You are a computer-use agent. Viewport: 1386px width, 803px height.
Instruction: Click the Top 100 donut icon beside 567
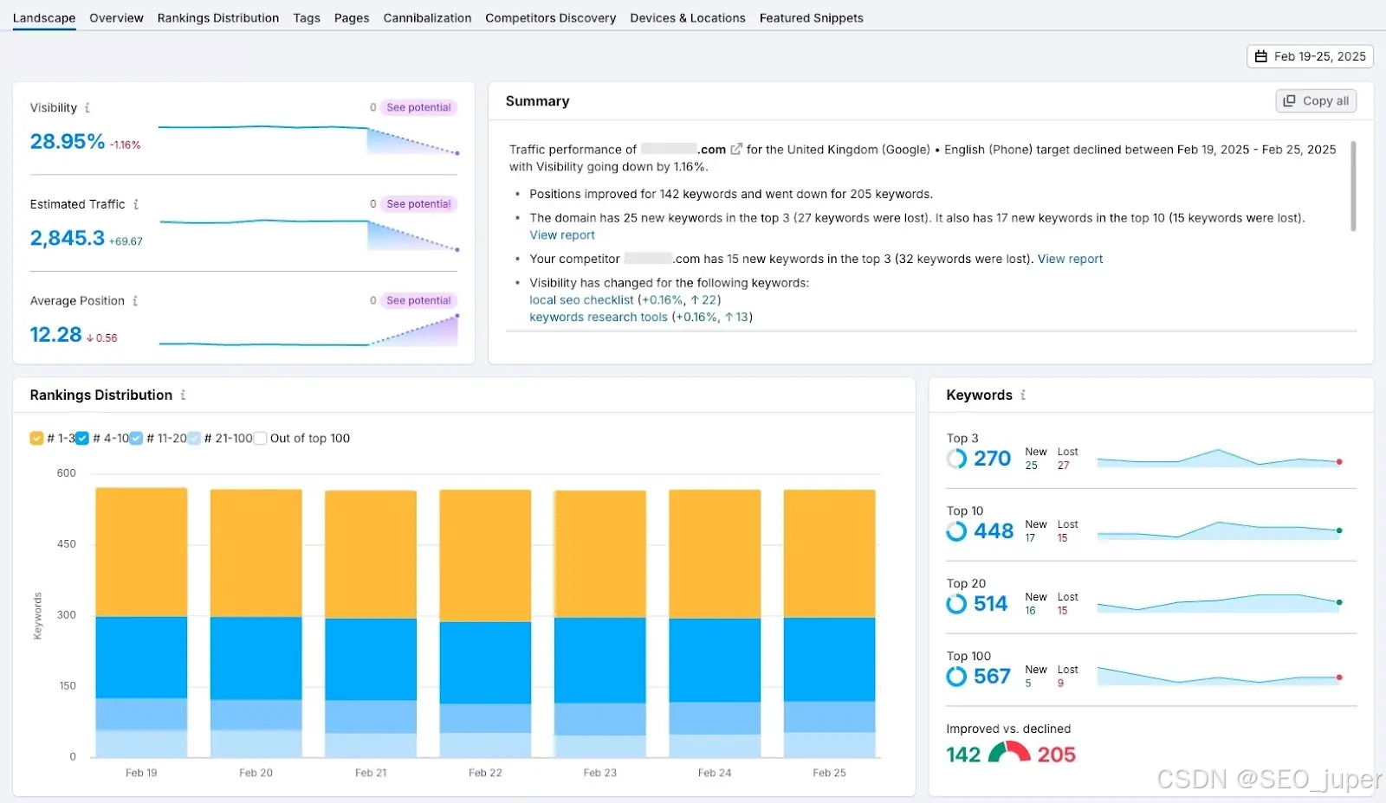click(956, 677)
